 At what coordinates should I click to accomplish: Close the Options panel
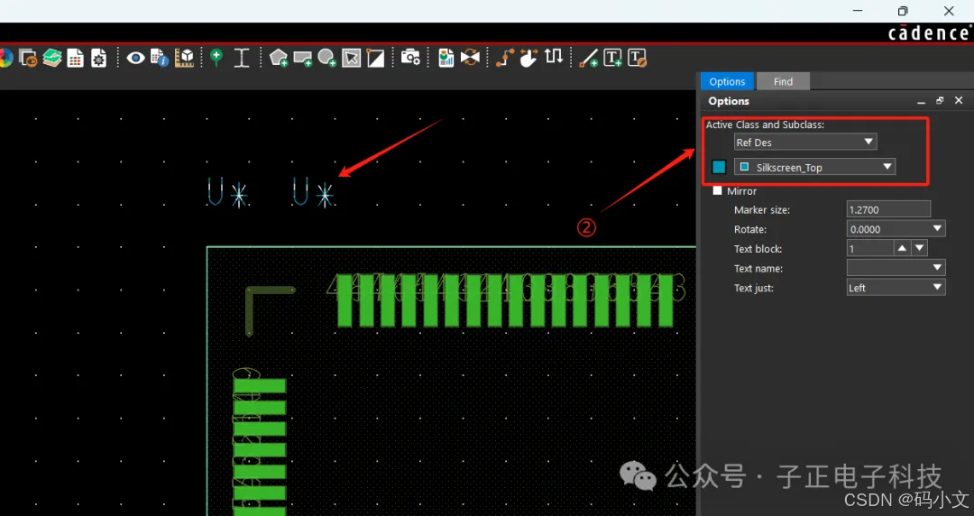959,101
